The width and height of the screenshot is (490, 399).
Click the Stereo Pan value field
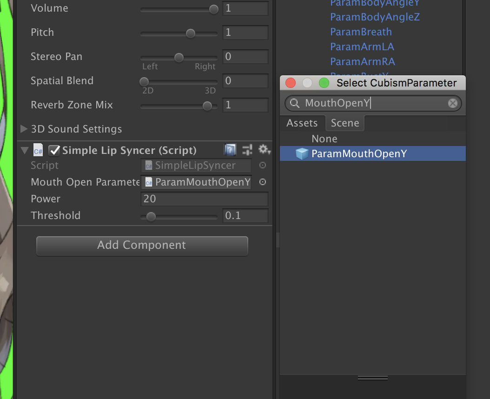pyautogui.click(x=245, y=57)
